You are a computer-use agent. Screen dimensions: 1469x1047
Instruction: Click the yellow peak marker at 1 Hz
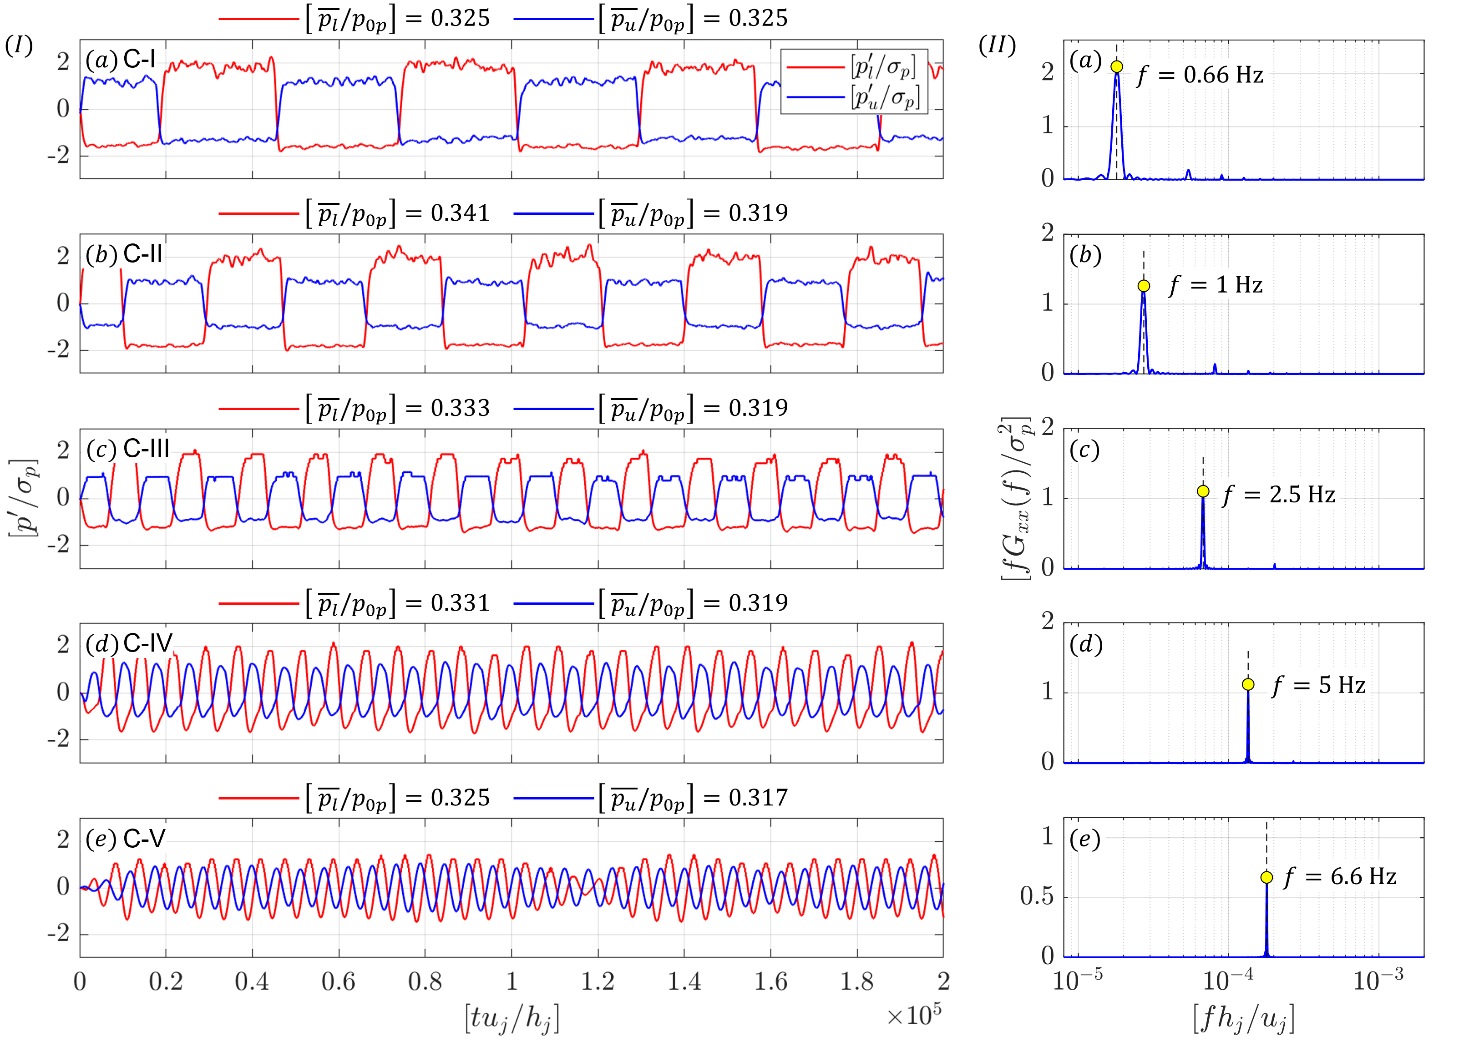[1144, 286]
